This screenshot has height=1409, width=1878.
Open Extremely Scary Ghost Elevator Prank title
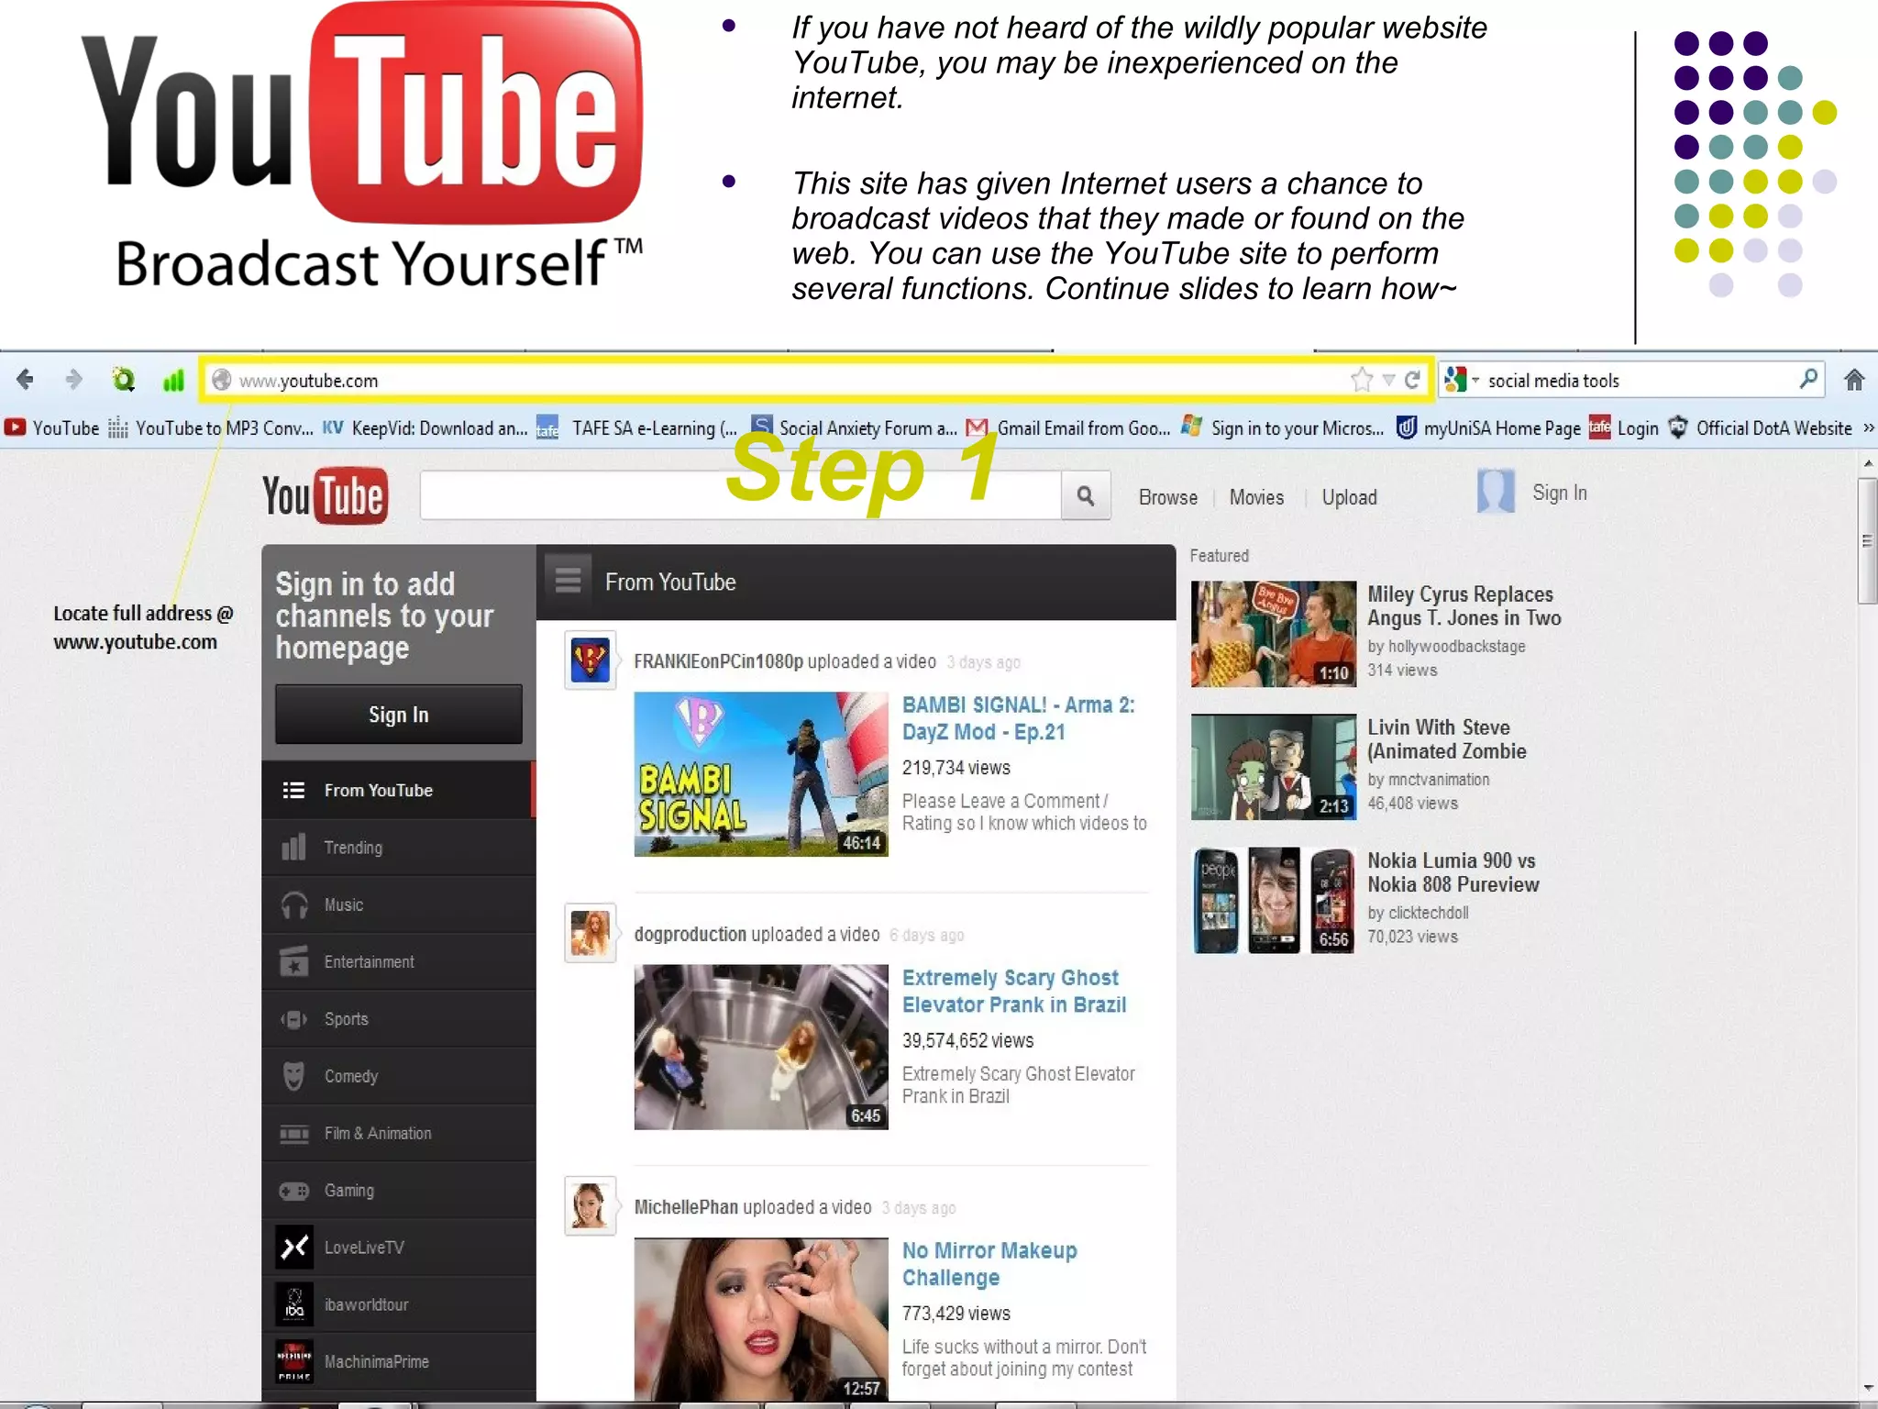(1014, 991)
